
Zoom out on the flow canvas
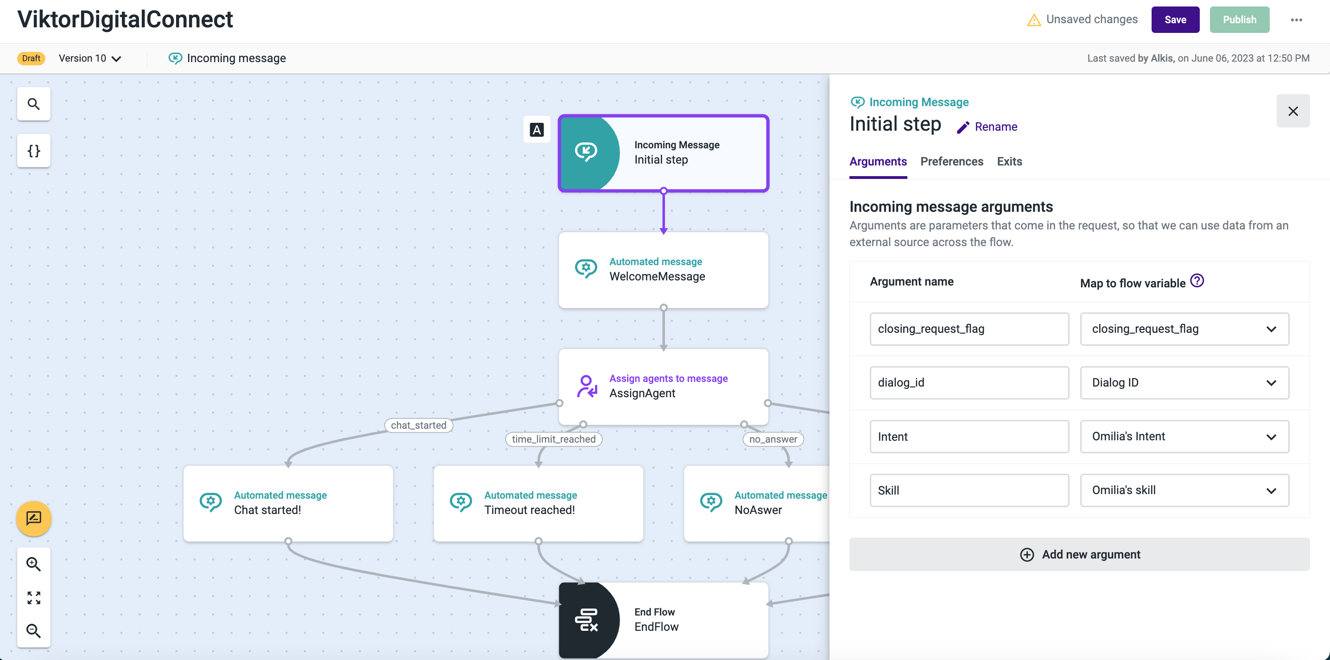click(x=33, y=630)
